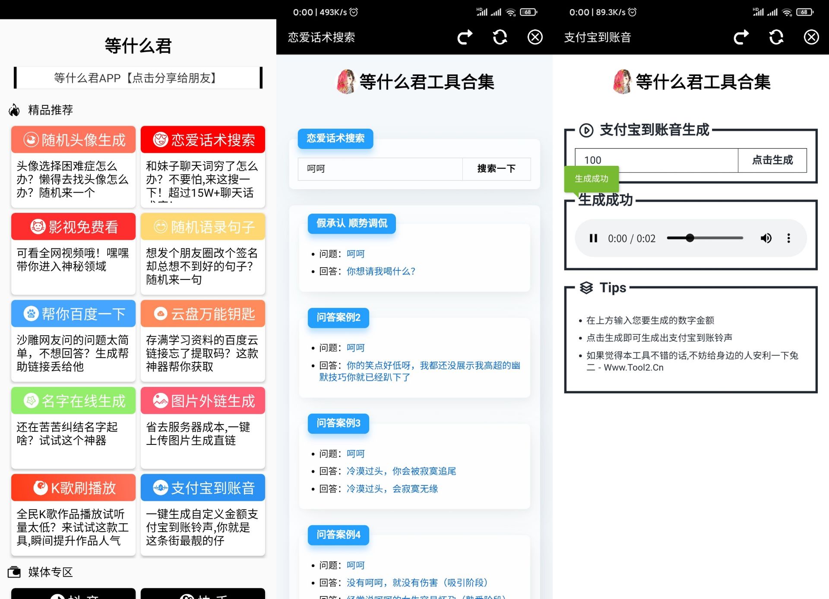The image size is (829, 599).
Task: Click the microphone icon on K歌刷播放
Action: (x=41, y=488)
